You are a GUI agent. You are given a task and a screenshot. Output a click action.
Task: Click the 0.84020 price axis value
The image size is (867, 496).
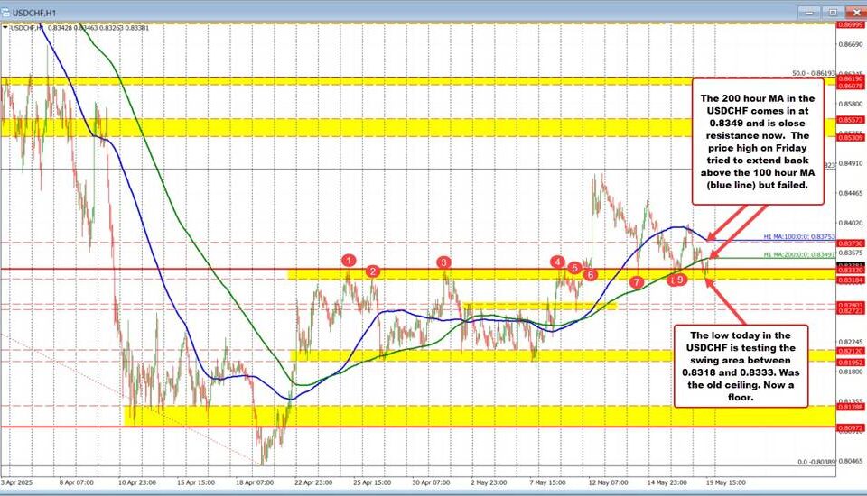tap(851, 223)
